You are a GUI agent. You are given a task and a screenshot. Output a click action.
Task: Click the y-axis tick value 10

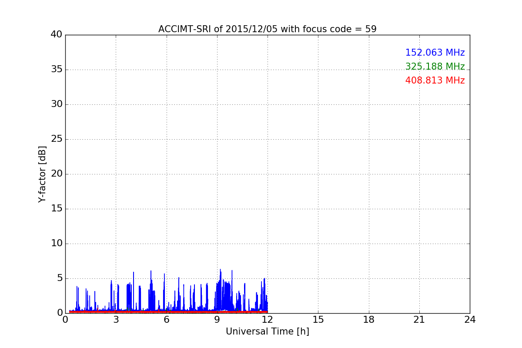click(x=57, y=244)
